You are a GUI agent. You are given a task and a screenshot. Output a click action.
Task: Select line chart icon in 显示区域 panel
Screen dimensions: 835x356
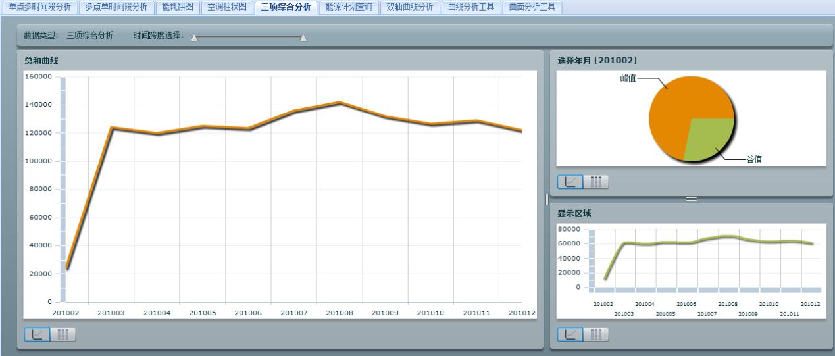pos(570,335)
